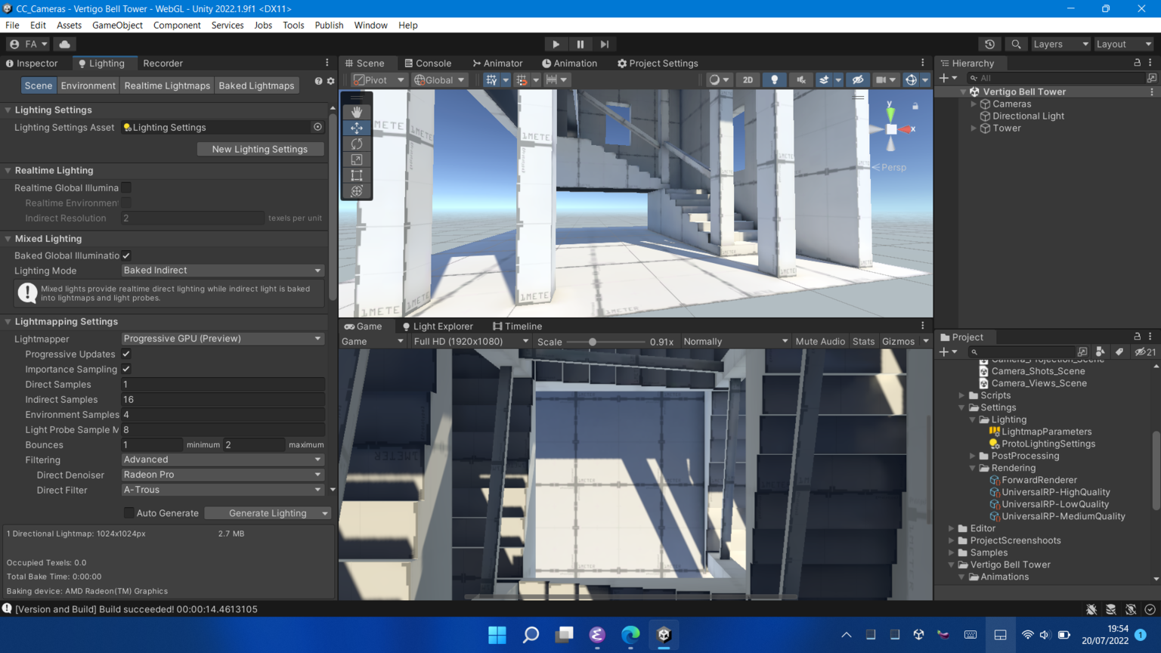Select the Rotate tool in Scene overlay

[x=356, y=144]
